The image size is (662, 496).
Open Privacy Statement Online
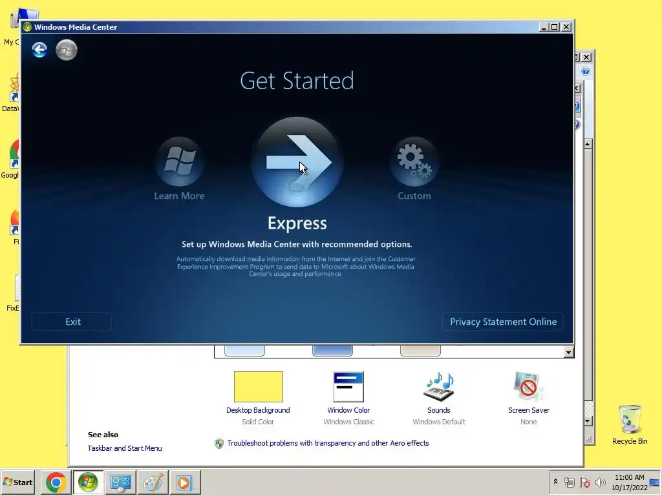point(503,322)
